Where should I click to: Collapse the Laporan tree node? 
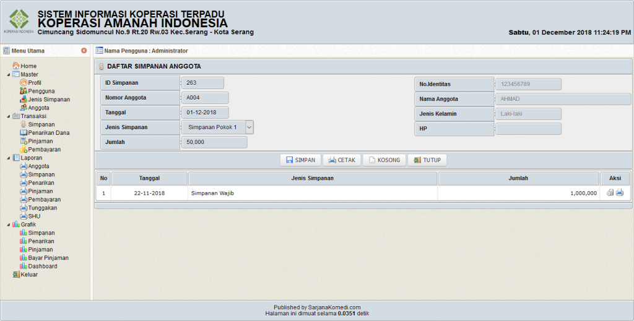[9, 158]
